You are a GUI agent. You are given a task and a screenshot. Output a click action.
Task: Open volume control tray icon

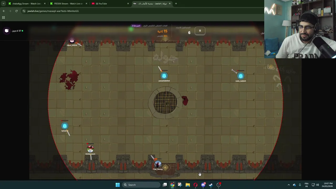click(317, 185)
